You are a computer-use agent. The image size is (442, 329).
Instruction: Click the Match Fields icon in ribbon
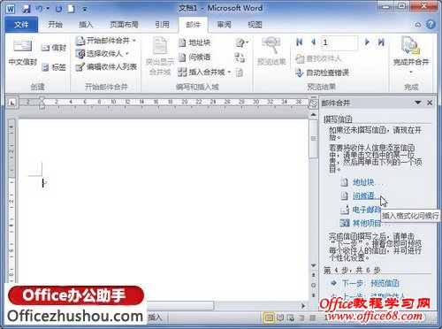coord(240,57)
